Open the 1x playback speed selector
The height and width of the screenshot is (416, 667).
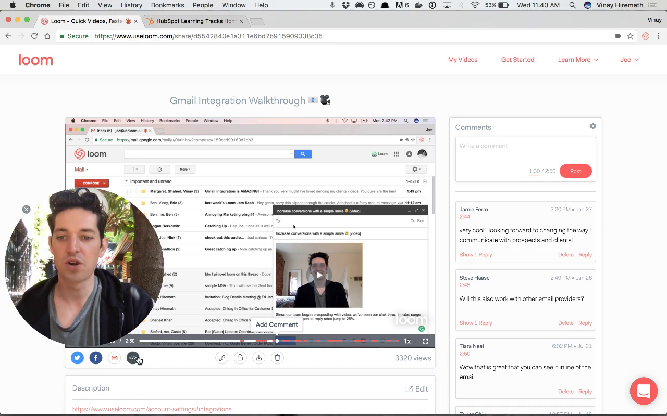click(x=407, y=341)
